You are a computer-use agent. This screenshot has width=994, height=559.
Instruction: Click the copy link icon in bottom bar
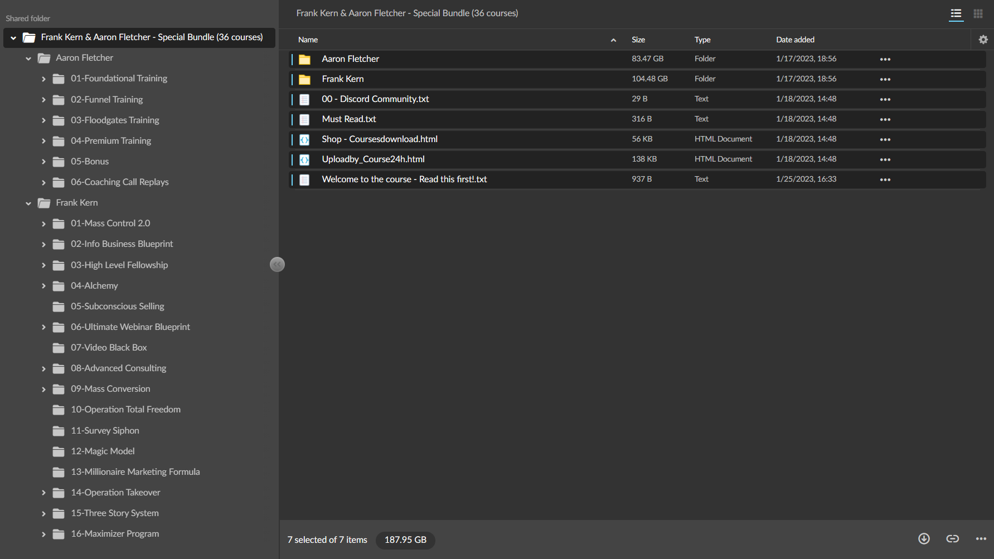pyautogui.click(x=953, y=538)
